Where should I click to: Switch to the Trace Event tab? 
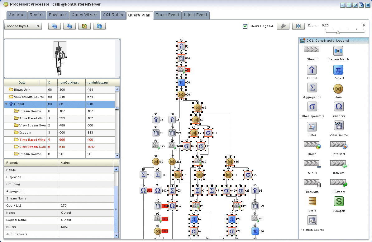click(x=167, y=15)
